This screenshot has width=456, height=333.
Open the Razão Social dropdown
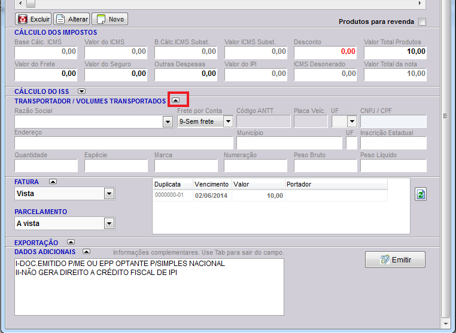click(x=168, y=122)
